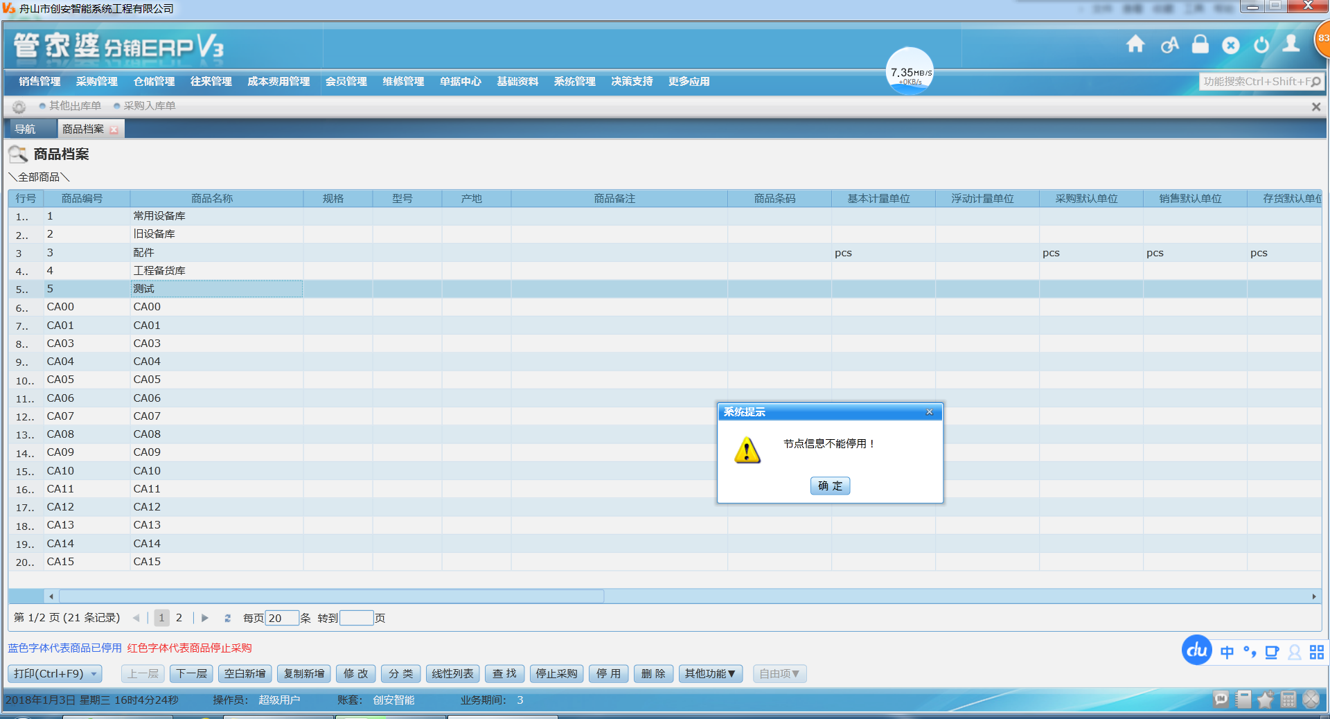Screen dimensions: 1330x719
Task: Open the 销售管理 menu
Action: 39,82
